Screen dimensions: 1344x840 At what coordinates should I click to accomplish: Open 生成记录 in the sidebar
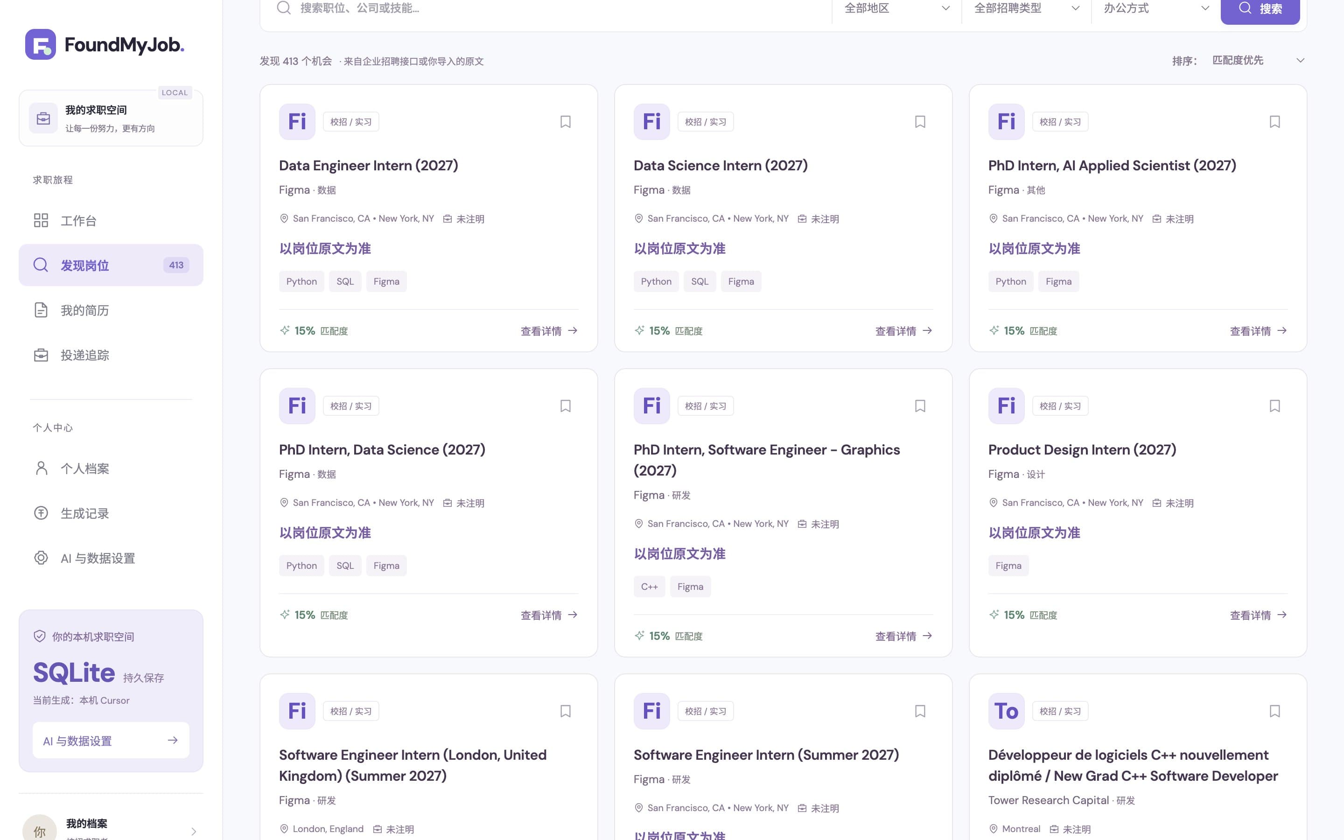(x=111, y=513)
